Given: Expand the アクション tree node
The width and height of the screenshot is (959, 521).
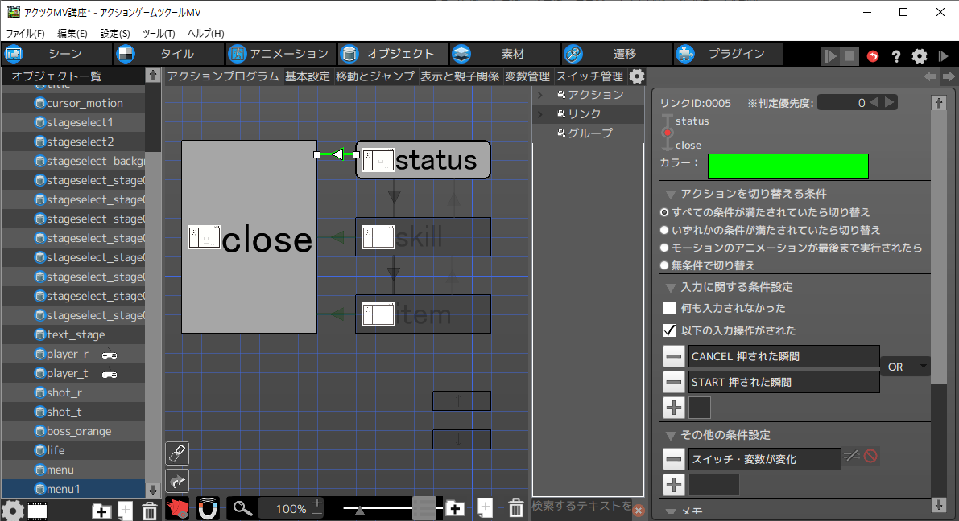Looking at the screenshot, I should 540,95.
